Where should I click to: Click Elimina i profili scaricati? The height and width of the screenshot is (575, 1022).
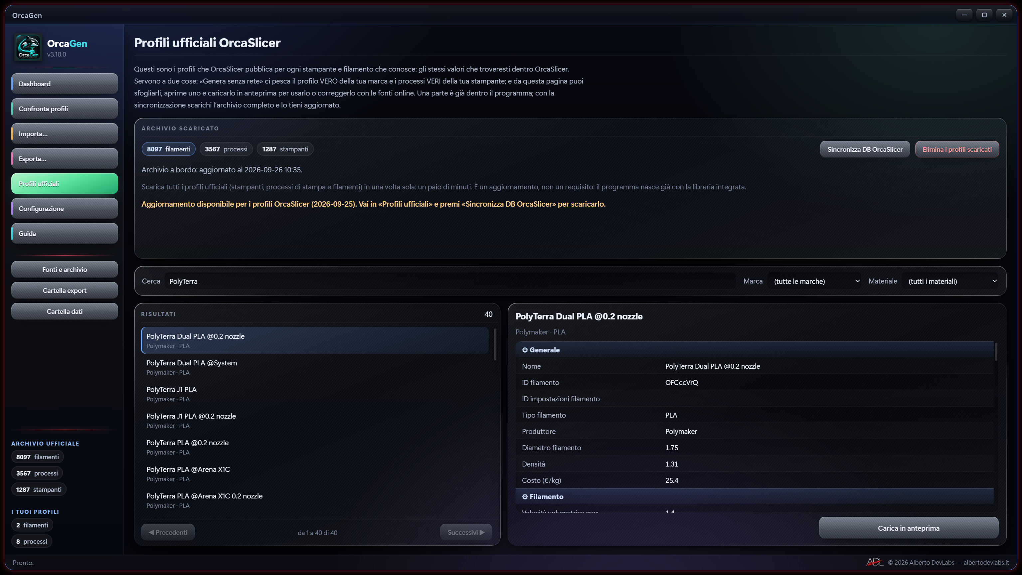[957, 150]
